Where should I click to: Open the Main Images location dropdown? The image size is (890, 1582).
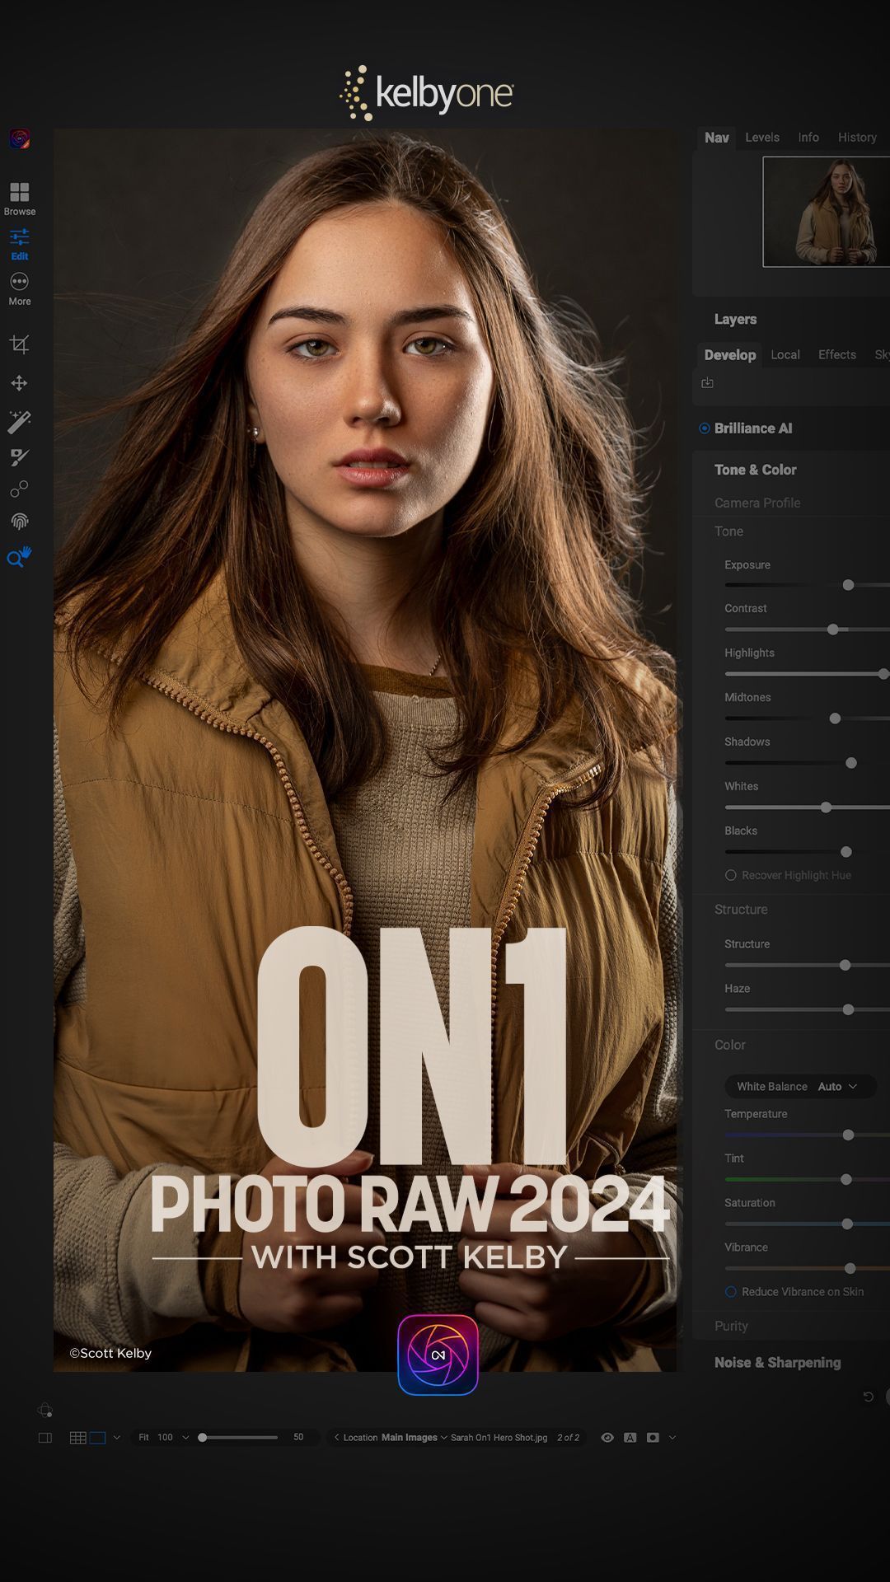[415, 1438]
